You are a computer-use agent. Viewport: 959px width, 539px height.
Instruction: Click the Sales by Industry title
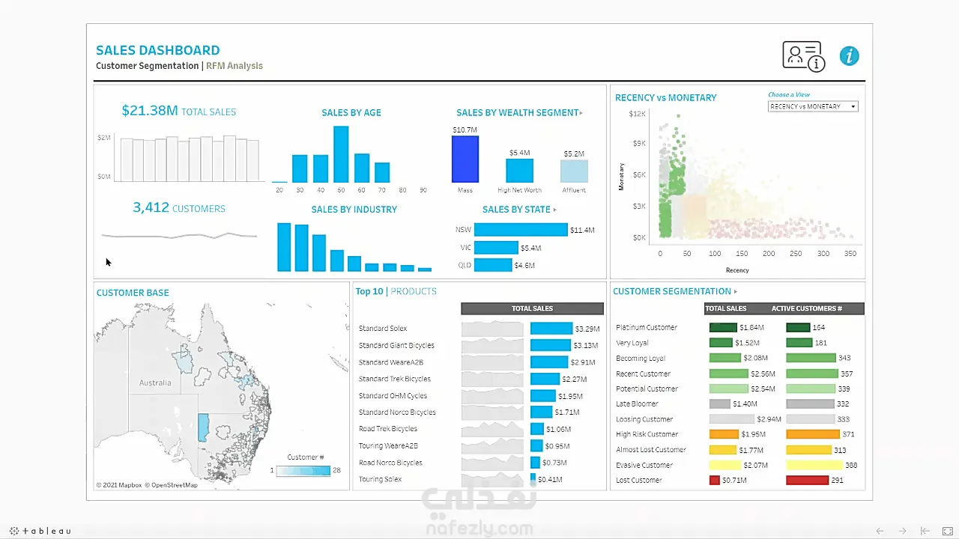tap(354, 210)
